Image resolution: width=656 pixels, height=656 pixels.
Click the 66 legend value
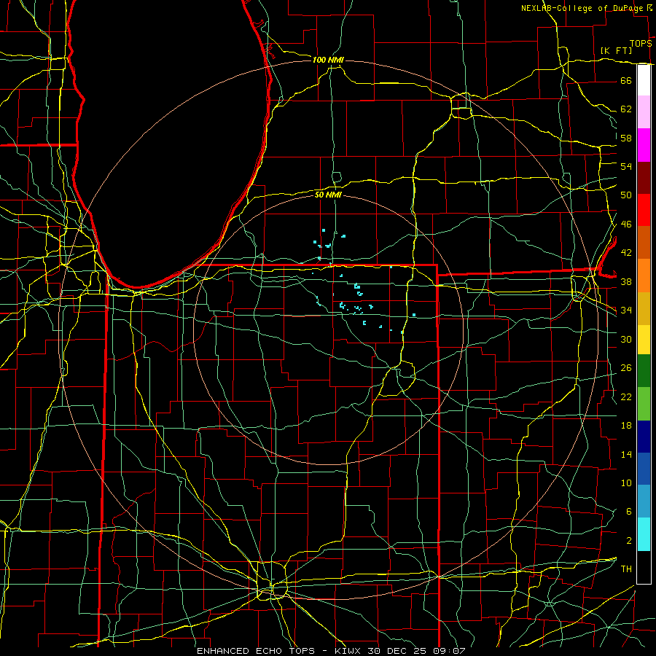(x=626, y=80)
